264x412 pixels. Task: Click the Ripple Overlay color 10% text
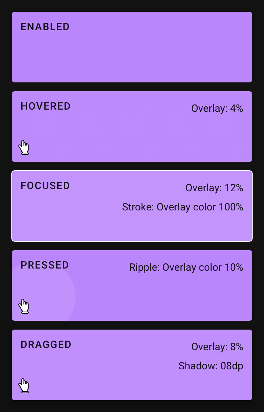pyautogui.click(x=186, y=267)
